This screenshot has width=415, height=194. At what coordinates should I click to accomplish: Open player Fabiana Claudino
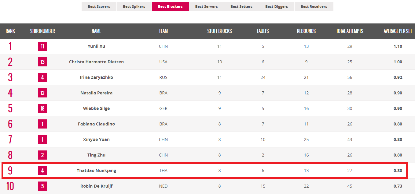pos(96,124)
